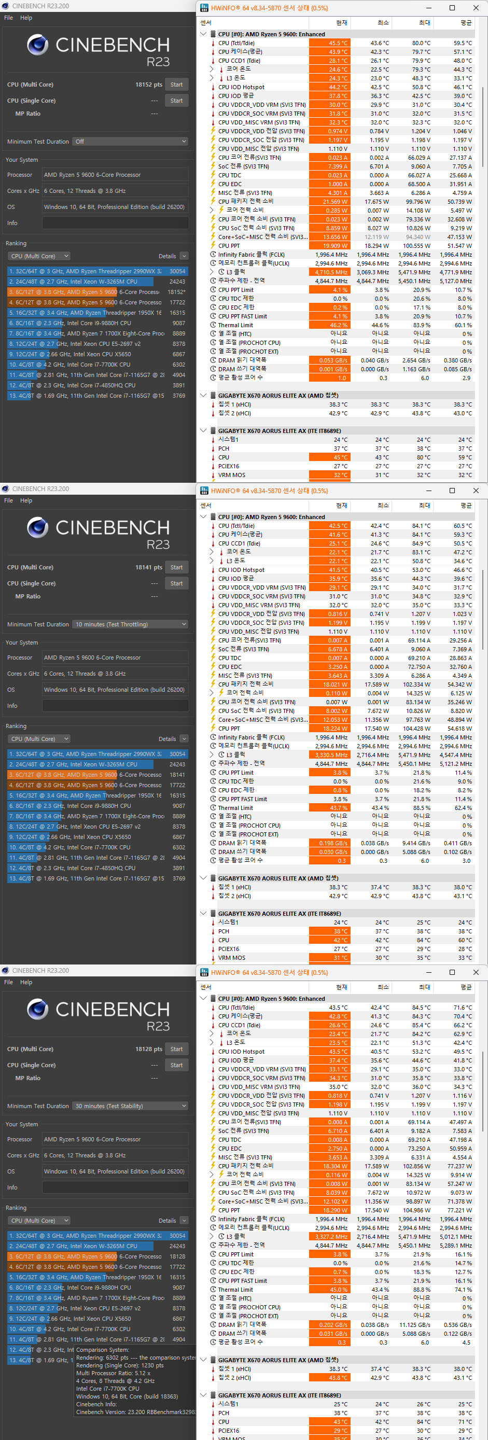Open Help menu in 18128 pts Cinebench window
488x1440 pixels.
(26, 982)
